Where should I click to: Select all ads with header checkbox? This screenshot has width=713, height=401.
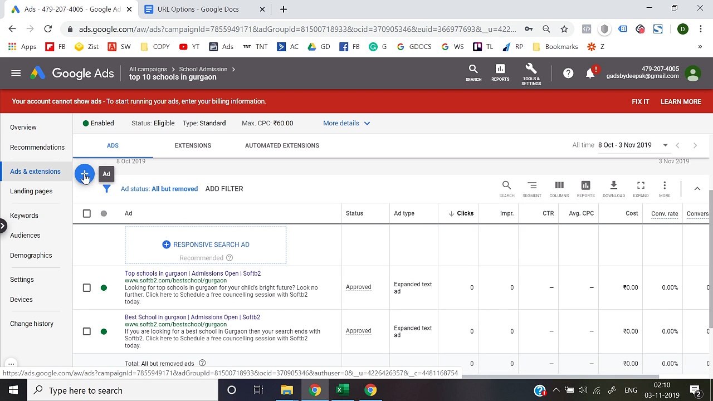pos(86,213)
